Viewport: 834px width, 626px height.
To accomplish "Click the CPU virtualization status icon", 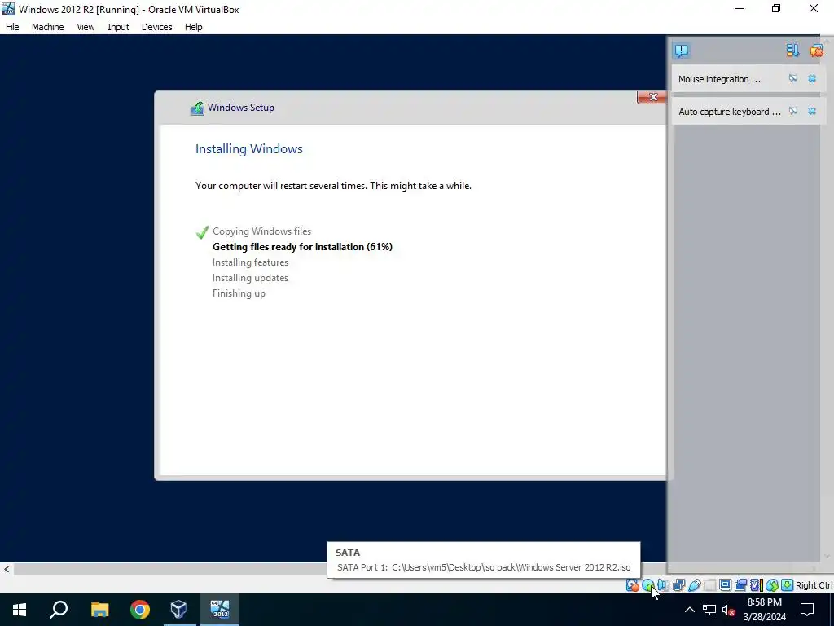I will click(756, 585).
